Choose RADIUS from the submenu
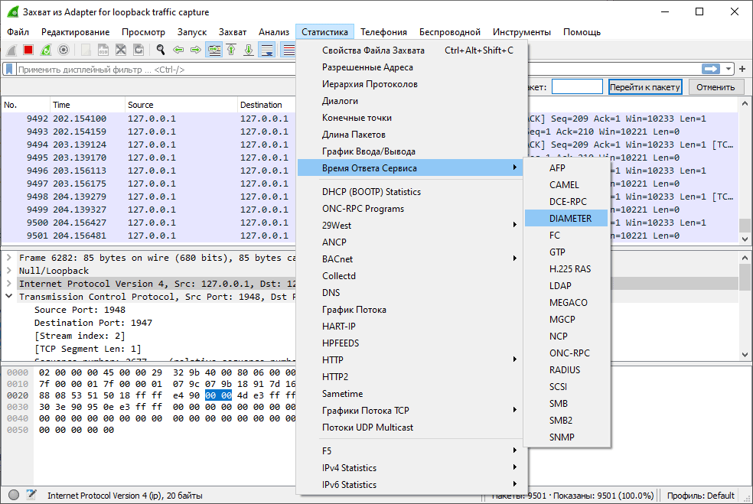The image size is (753, 504). tap(567, 369)
